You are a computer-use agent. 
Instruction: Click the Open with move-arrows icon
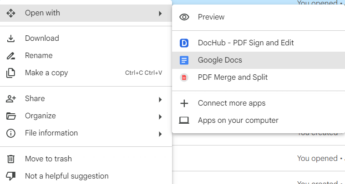point(11,13)
